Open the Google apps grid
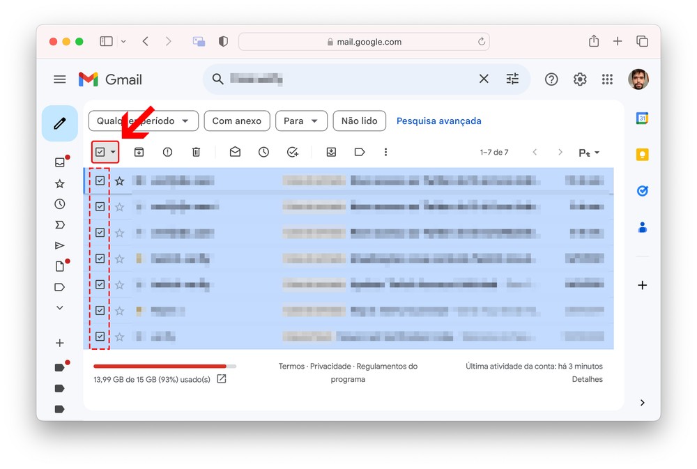 pos(607,79)
